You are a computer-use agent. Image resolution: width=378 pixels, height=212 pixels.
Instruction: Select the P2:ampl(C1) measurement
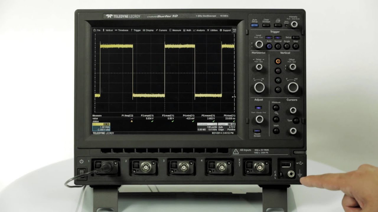click(x=147, y=116)
